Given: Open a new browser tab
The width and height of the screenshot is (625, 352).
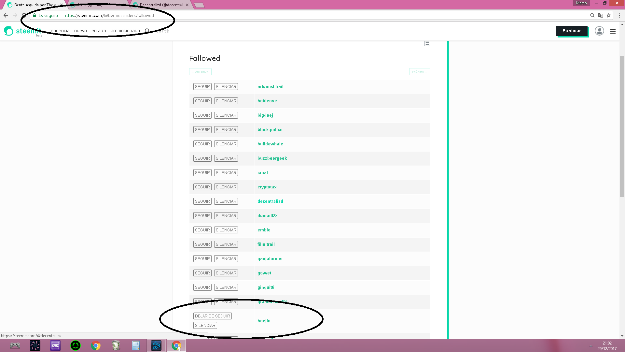Looking at the screenshot, I should tap(199, 5).
